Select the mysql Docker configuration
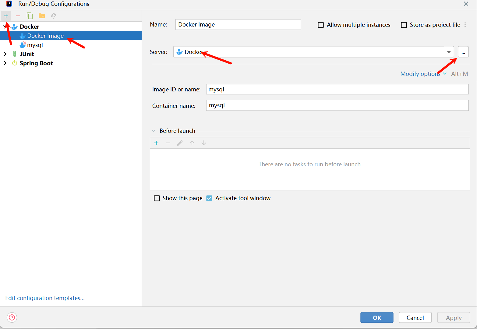477x329 pixels. point(35,45)
